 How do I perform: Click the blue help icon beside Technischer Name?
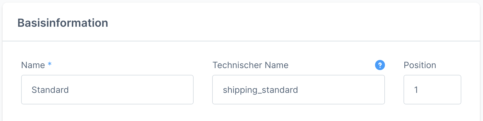tap(380, 65)
